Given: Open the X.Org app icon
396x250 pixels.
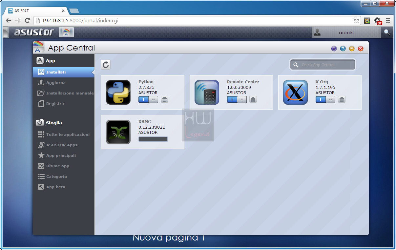Looking at the screenshot, I should [295, 92].
